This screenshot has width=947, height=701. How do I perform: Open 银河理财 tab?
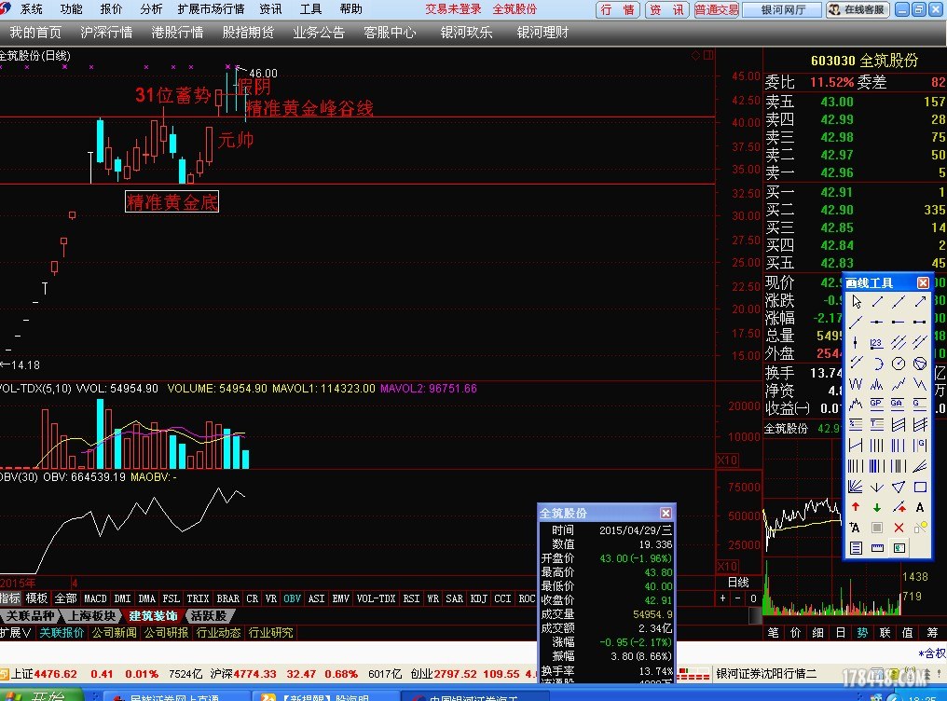tap(543, 33)
